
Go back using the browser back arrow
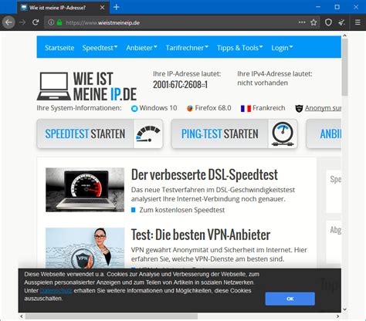8,22
